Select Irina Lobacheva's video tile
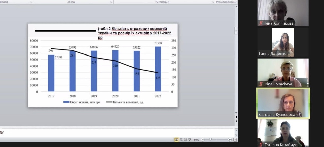Viewport: 324px width, 147px height. coord(283,73)
